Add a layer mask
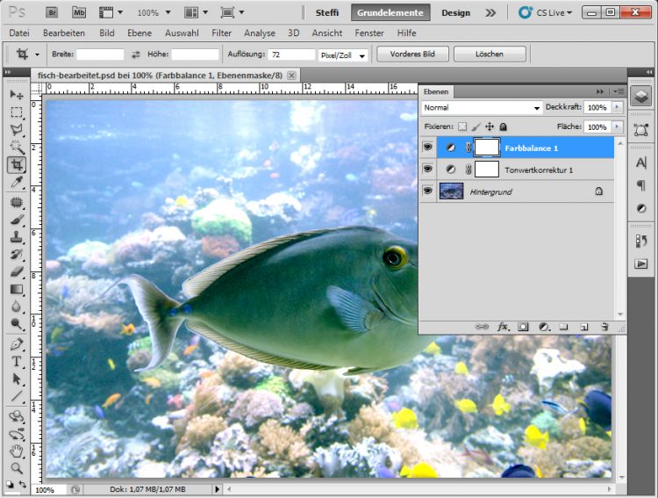This screenshot has width=658, height=498. (x=523, y=327)
